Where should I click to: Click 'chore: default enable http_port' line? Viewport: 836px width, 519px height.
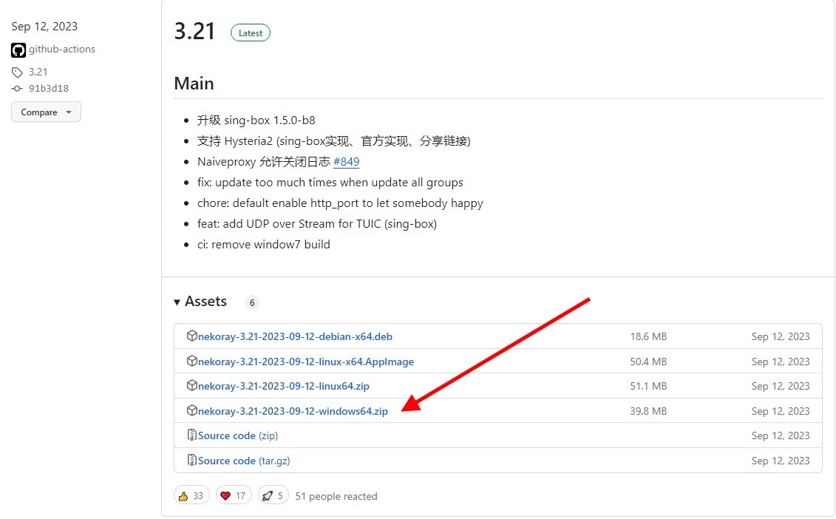(340, 203)
